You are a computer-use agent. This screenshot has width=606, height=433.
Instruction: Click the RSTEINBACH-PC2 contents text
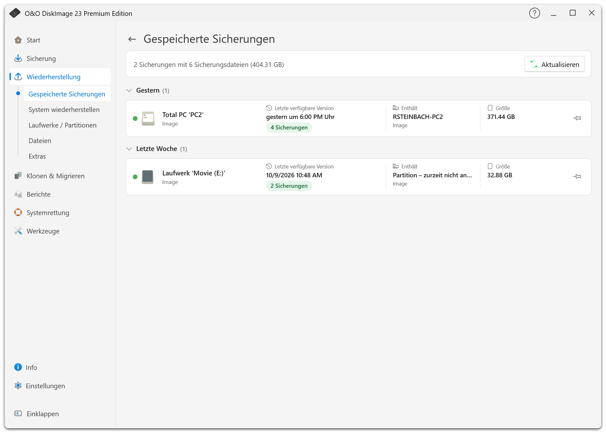click(418, 117)
